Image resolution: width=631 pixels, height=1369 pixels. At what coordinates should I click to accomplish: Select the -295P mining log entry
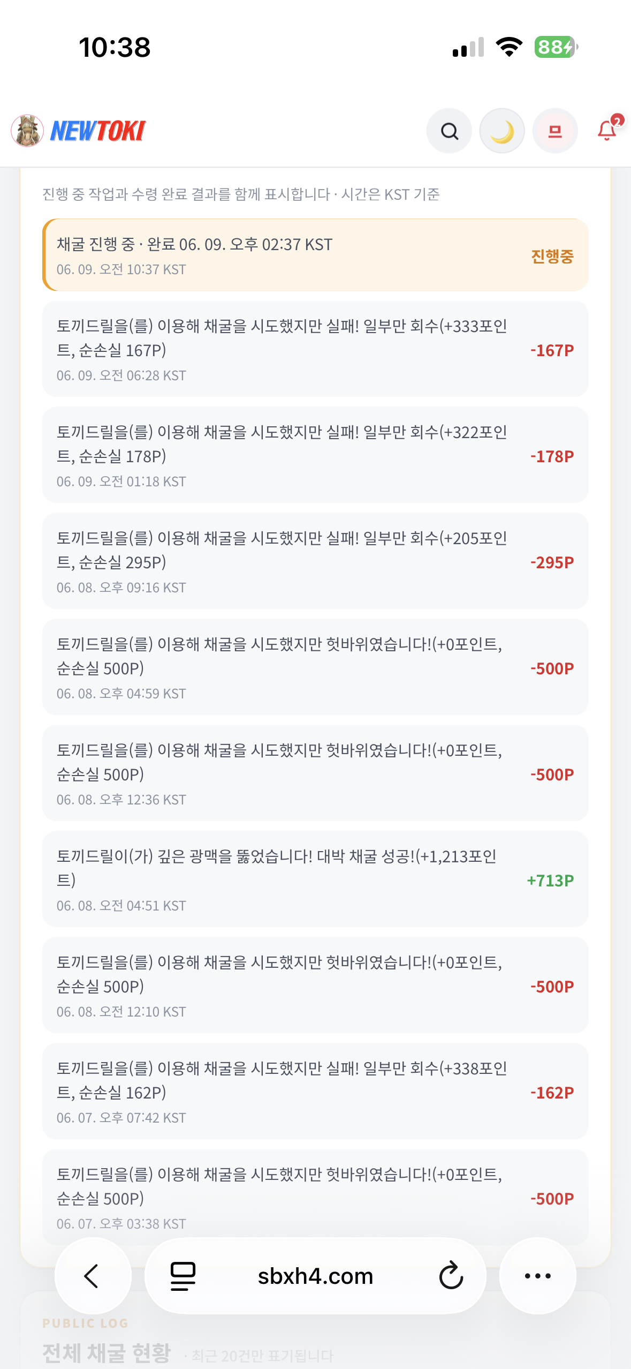pyautogui.click(x=315, y=561)
